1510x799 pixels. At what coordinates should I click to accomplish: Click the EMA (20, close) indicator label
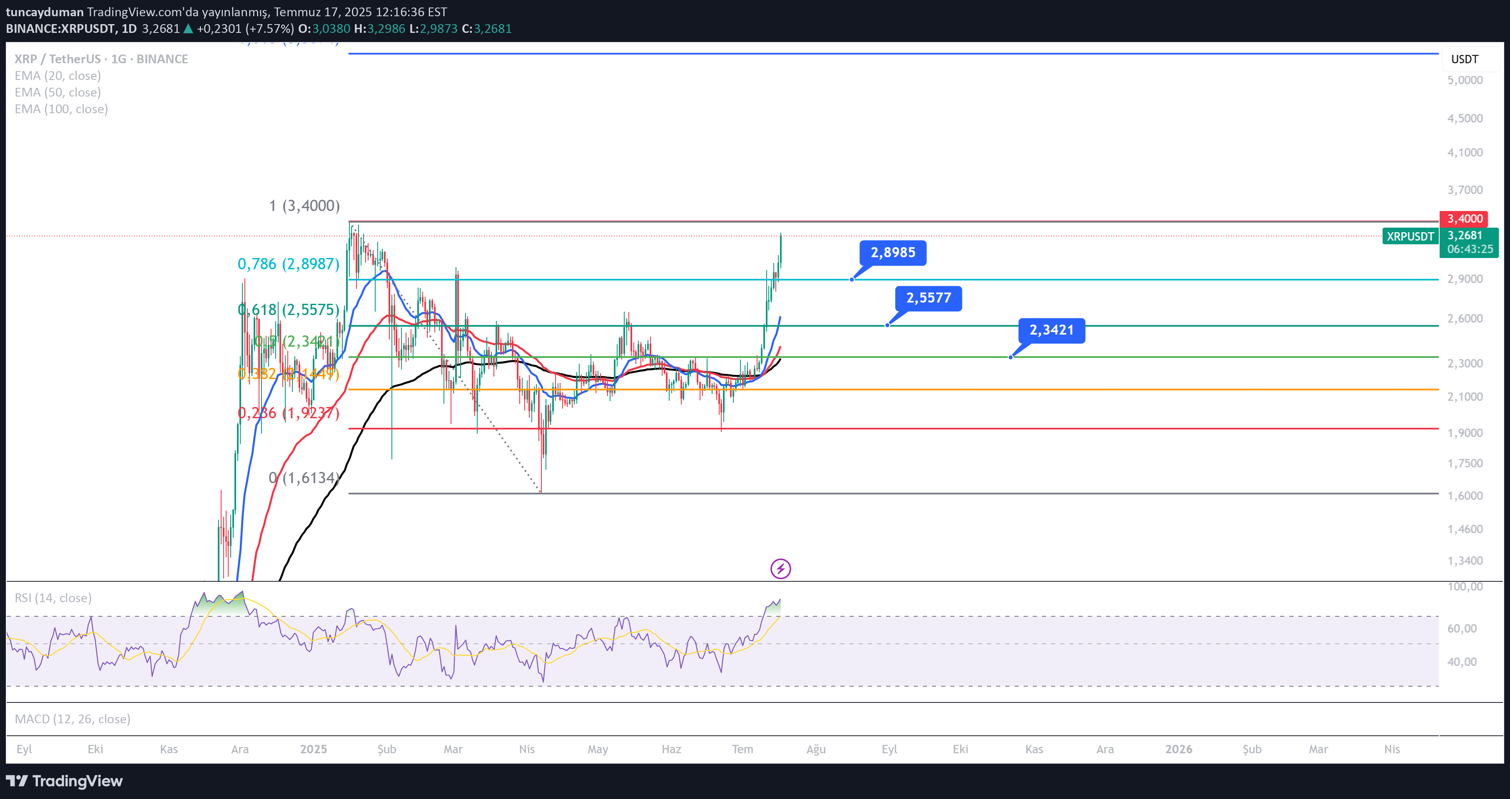57,76
